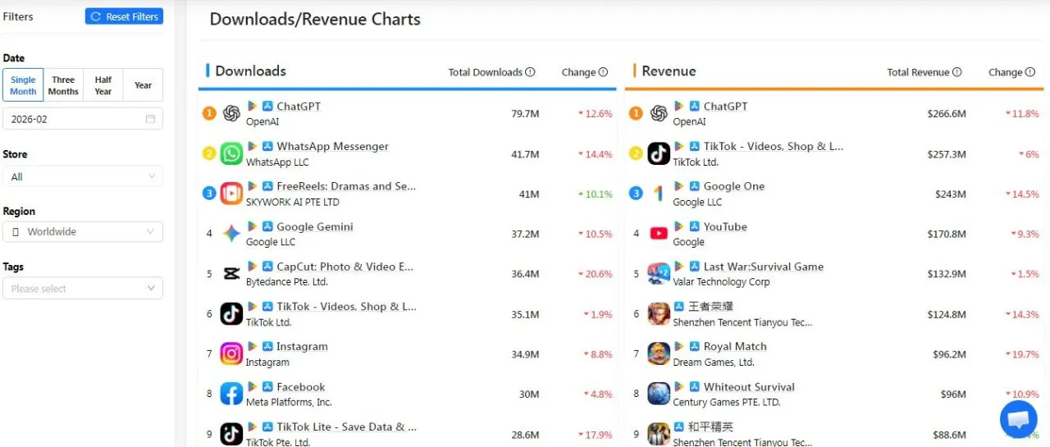This screenshot has width=1050, height=447.
Task: Click the Google Gemini app icon
Action: (x=231, y=234)
